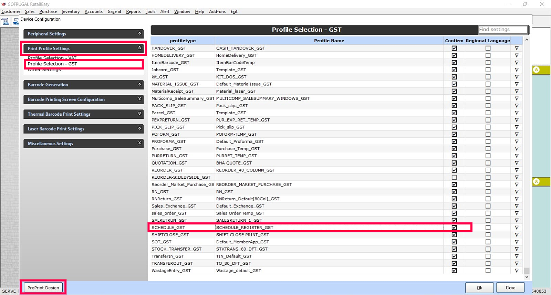Select the TRANSFEROUT_GST profile type cell
This screenshot has width=551, height=295.
(183, 263)
